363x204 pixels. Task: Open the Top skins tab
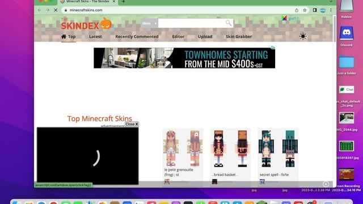pos(69,36)
